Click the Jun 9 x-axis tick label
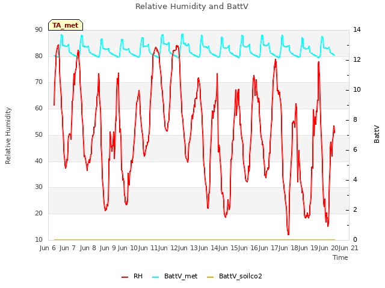 [x=108, y=248]
